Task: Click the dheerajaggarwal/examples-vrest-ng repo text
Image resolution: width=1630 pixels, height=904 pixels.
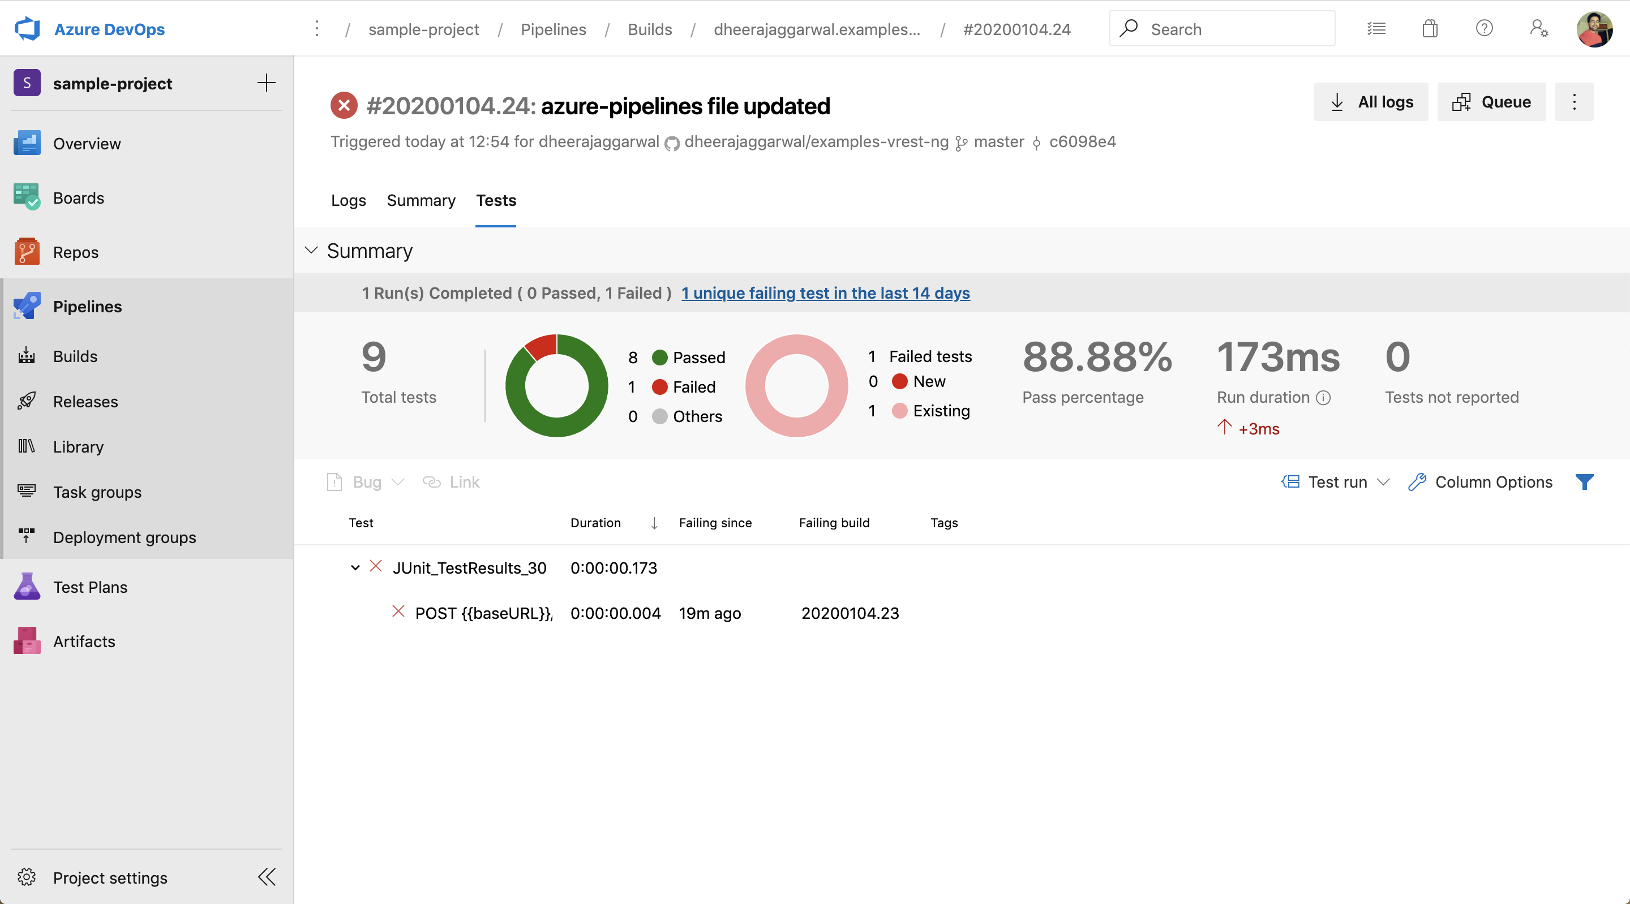Action: click(816, 141)
